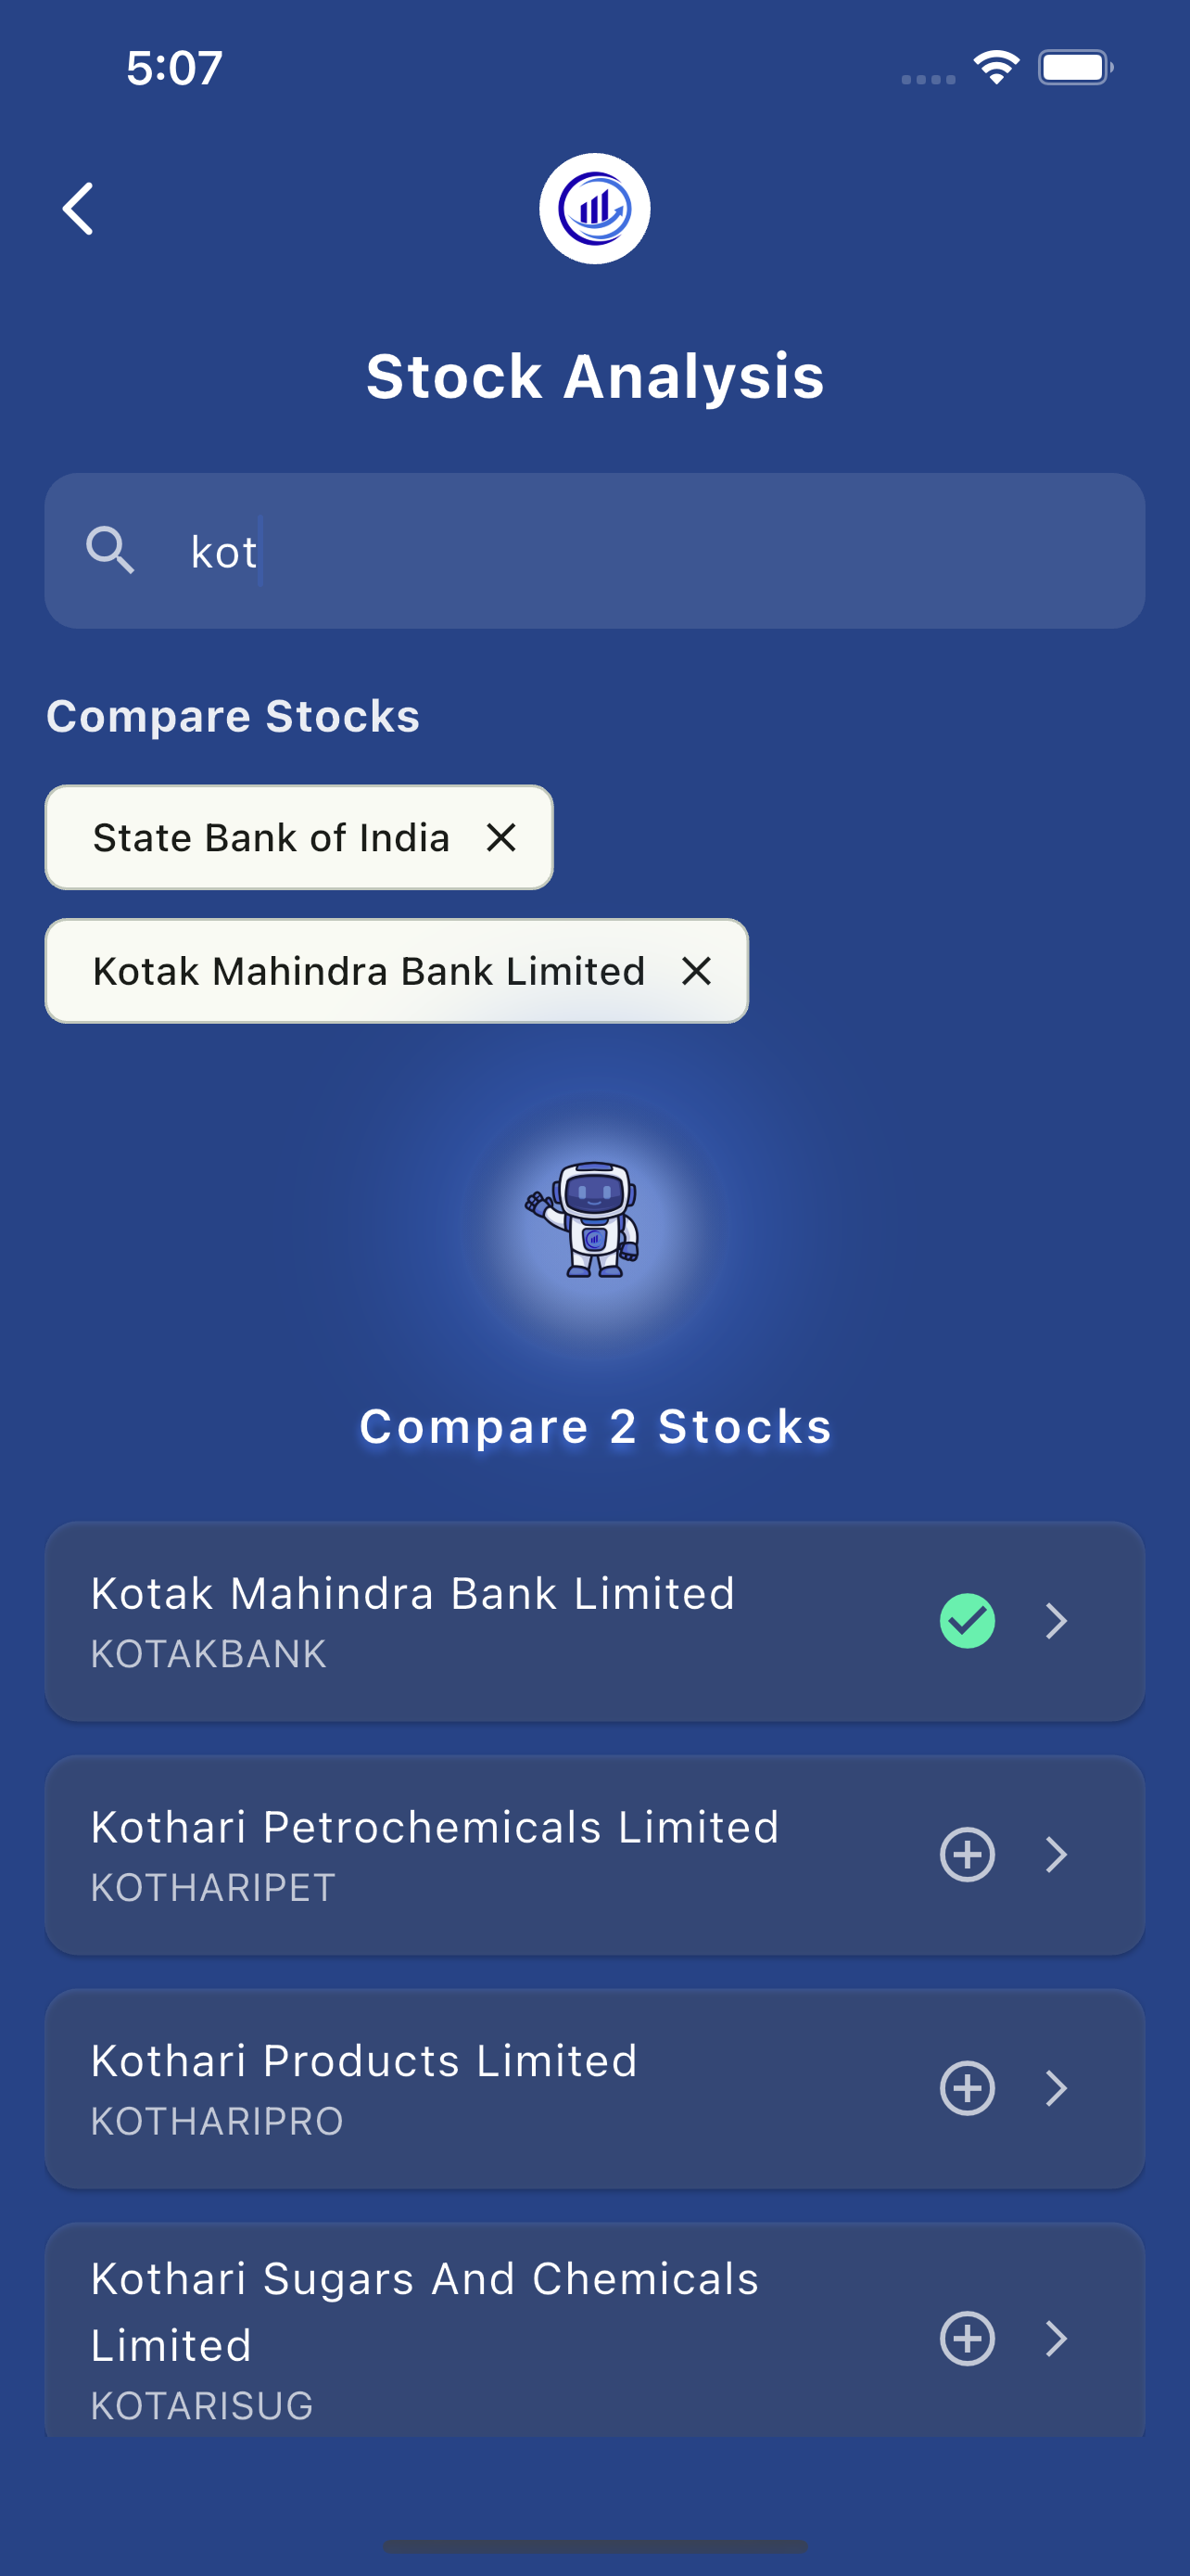Tap the back arrow icon
This screenshot has width=1190, height=2576.
coord(78,209)
